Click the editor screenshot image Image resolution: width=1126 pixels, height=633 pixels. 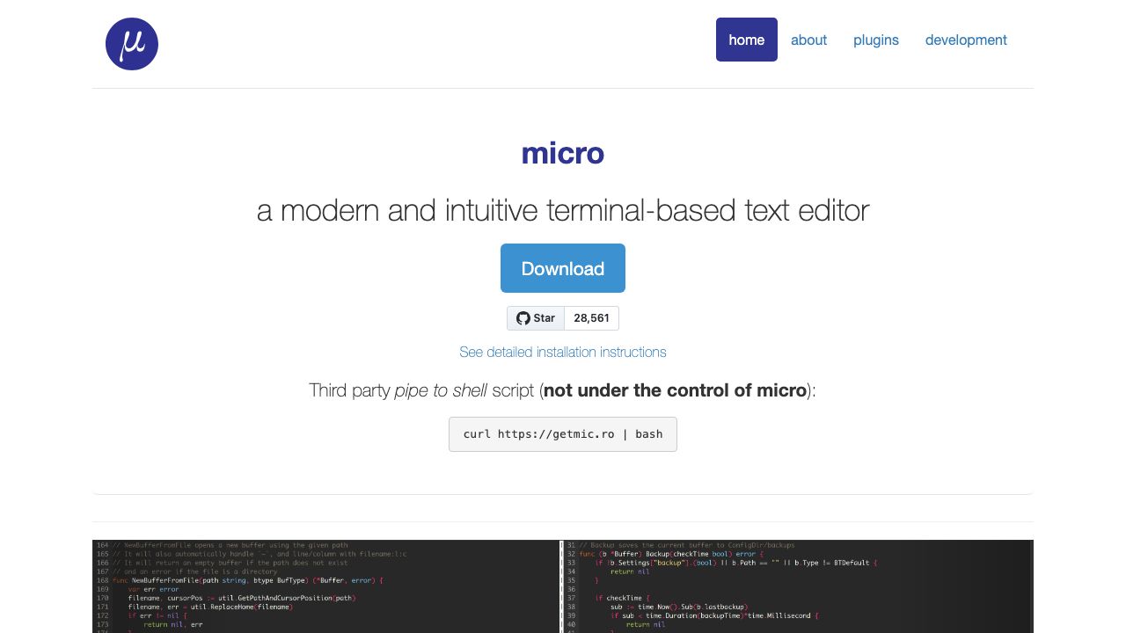(563, 586)
